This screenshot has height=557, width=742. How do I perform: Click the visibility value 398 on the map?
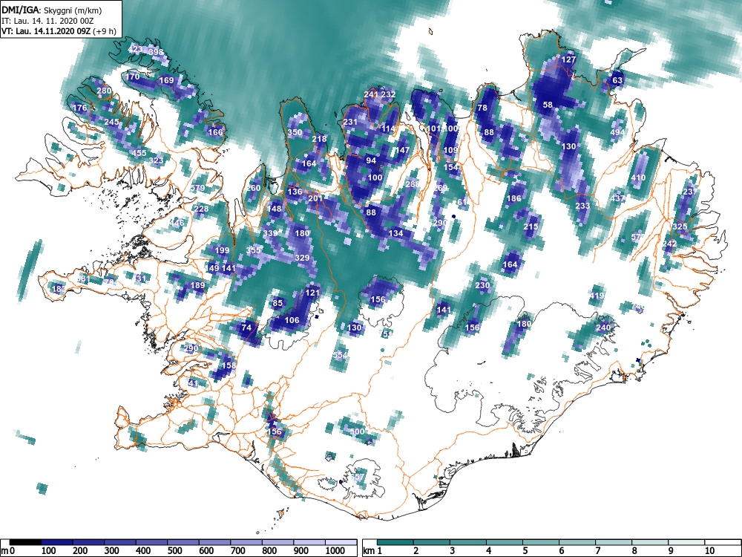pos(156,52)
